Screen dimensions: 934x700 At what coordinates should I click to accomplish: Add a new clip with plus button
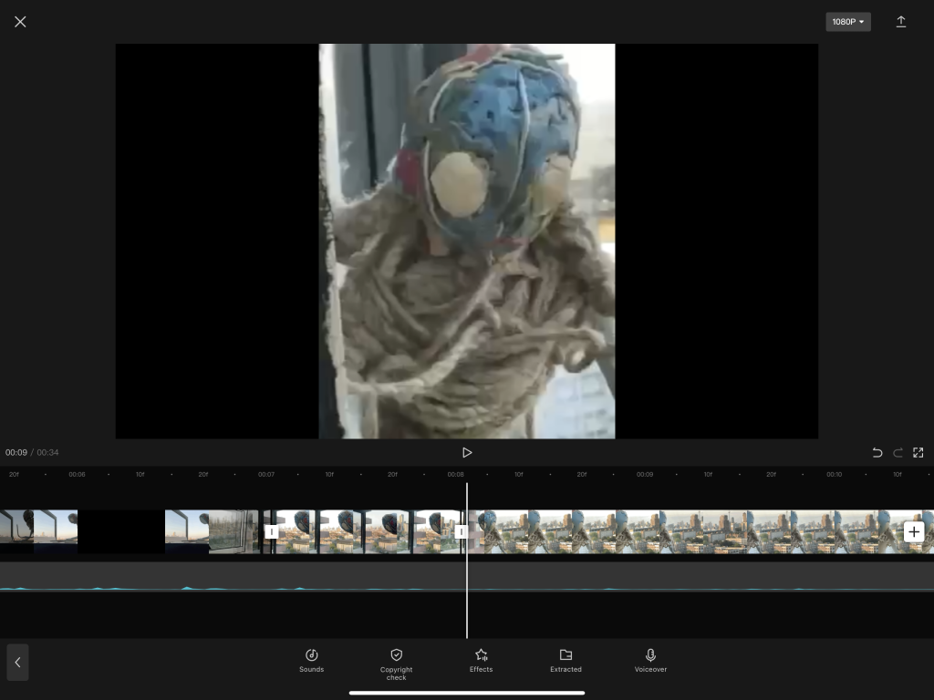[x=914, y=531]
